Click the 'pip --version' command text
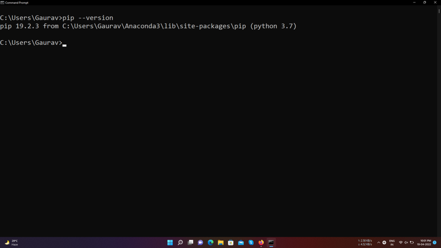This screenshot has height=248, width=441. (88, 18)
